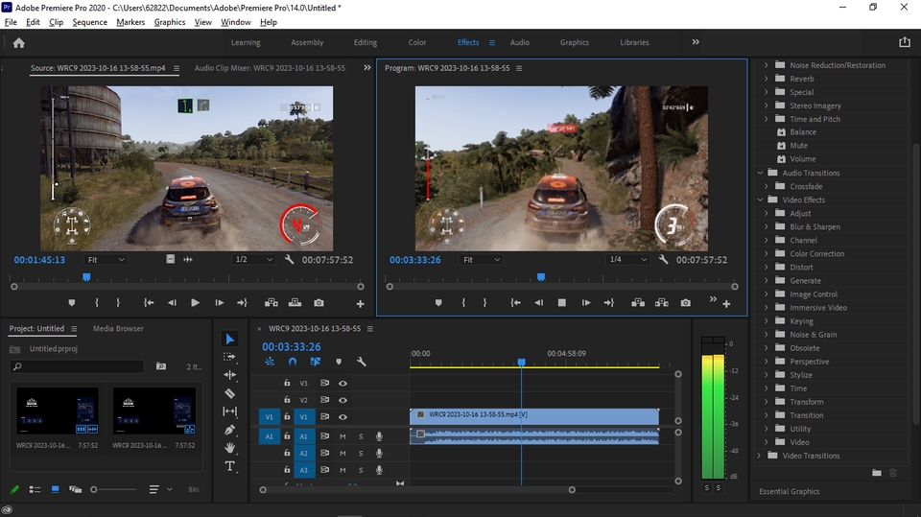
Task: Switch to Color workspace
Action: (x=417, y=42)
